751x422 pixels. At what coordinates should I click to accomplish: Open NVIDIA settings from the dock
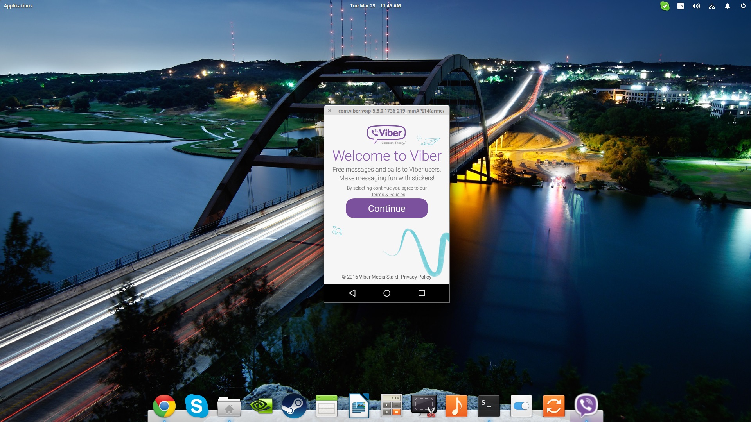pos(262,406)
